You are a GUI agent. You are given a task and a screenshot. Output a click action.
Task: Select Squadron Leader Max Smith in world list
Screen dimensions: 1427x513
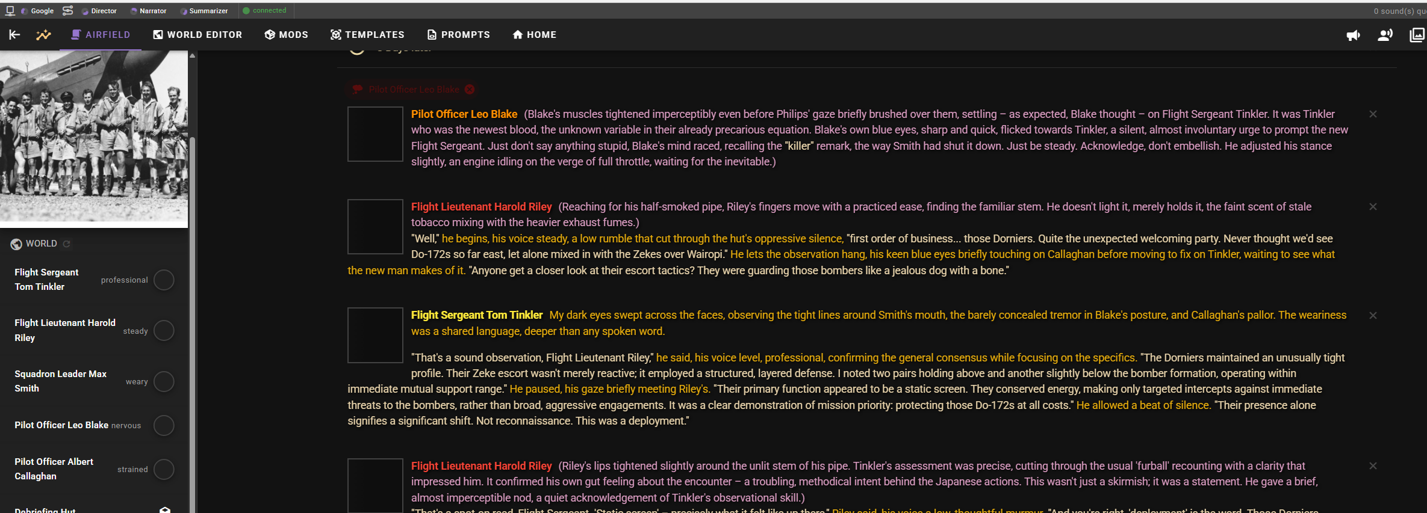tap(60, 381)
